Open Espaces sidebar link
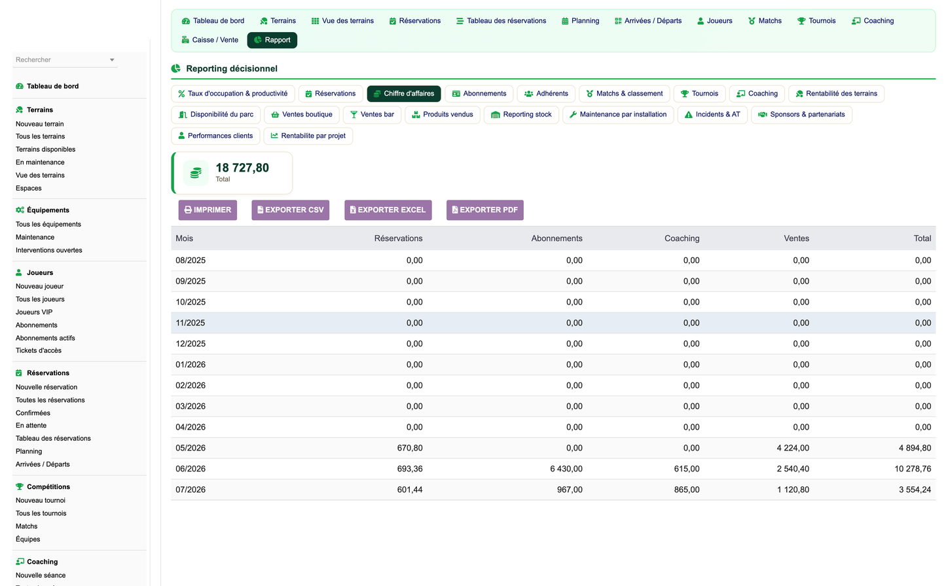Screen dimensions: 946x586 tap(29, 189)
